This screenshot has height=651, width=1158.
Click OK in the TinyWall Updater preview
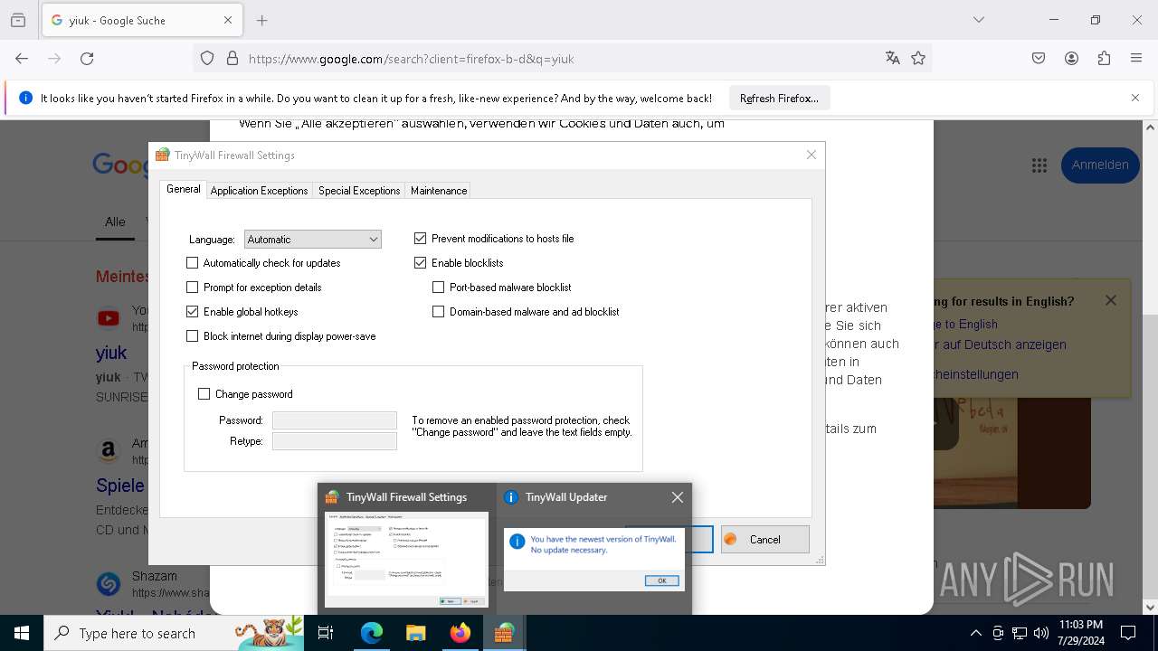pos(661,580)
